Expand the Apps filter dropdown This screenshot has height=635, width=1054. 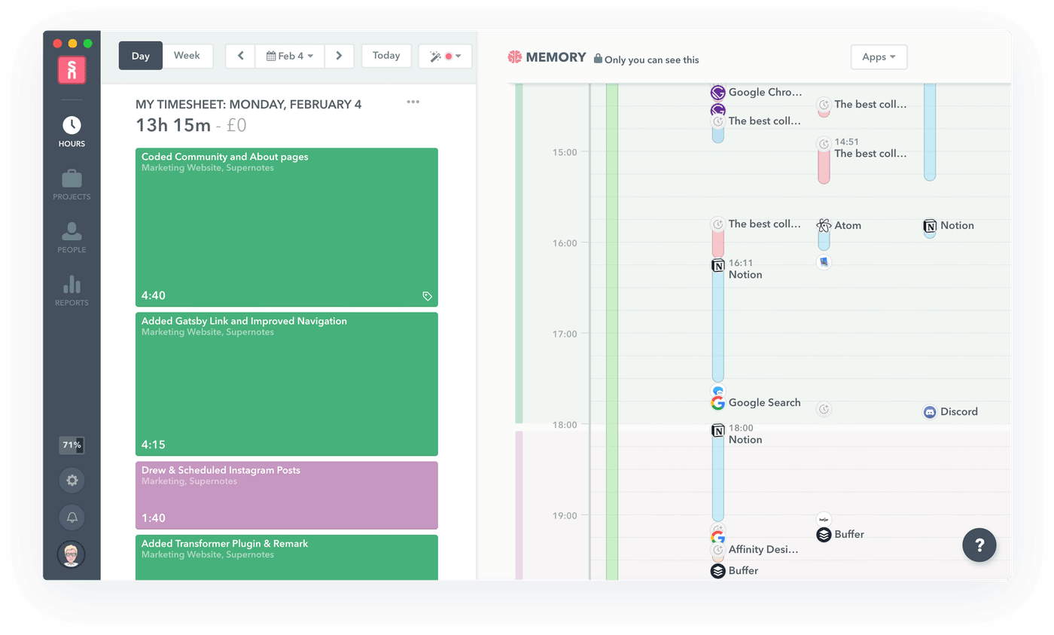(879, 57)
